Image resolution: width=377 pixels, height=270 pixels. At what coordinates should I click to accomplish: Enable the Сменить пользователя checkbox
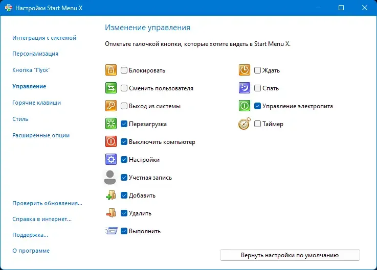coord(124,88)
